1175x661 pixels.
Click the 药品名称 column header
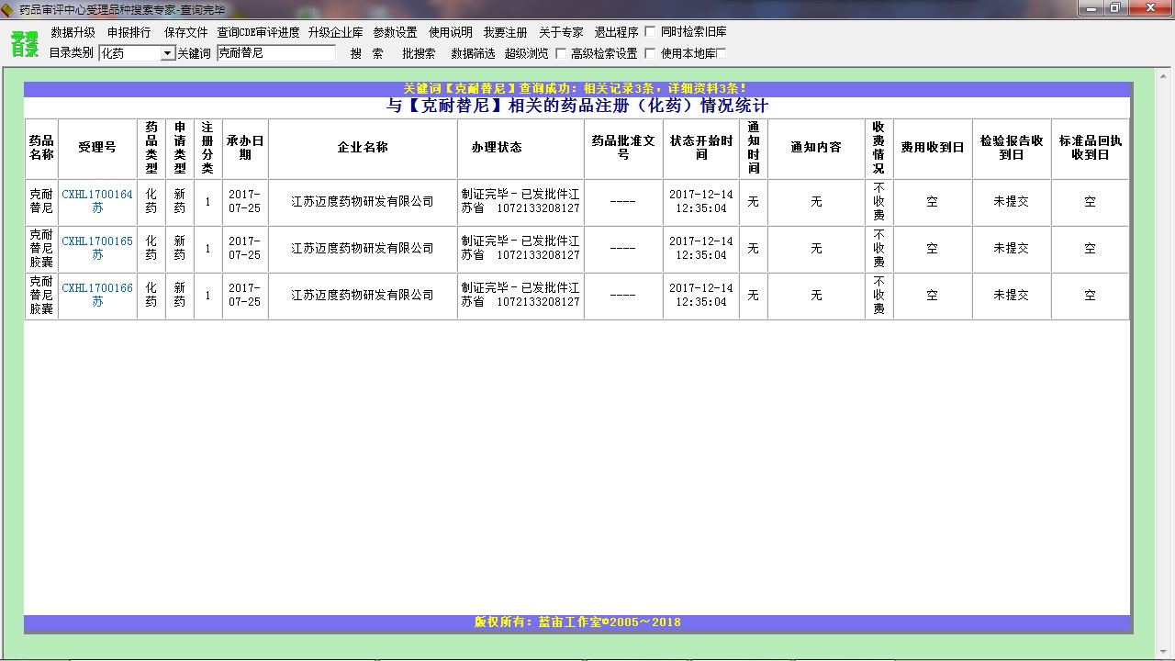[x=41, y=148]
